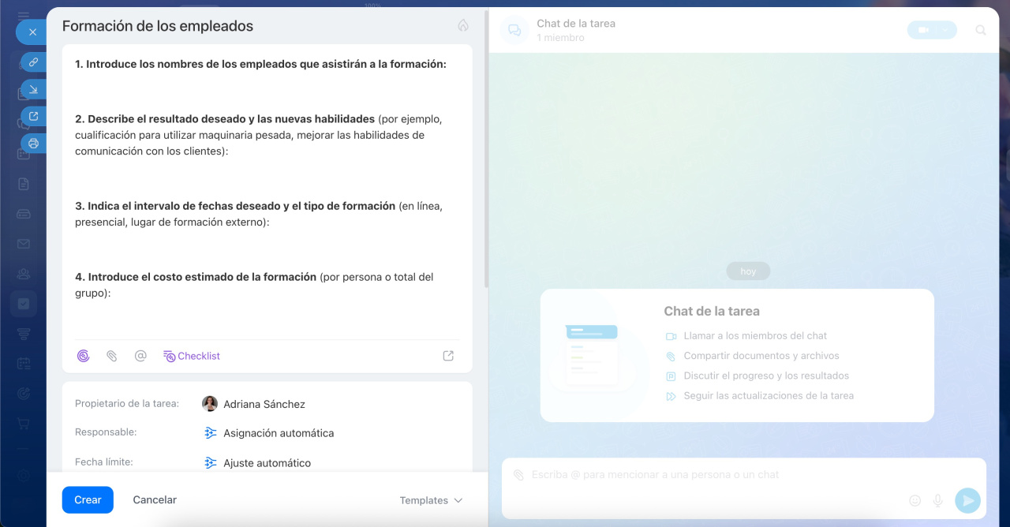Search within the task chat
The width and height of the screenshot is (1010, 527).
click(981, 30)
